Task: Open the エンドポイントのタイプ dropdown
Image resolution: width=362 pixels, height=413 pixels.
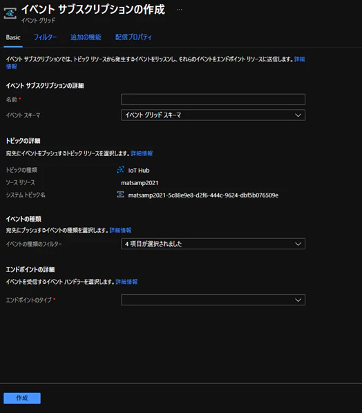Action: tap(213, 300)
